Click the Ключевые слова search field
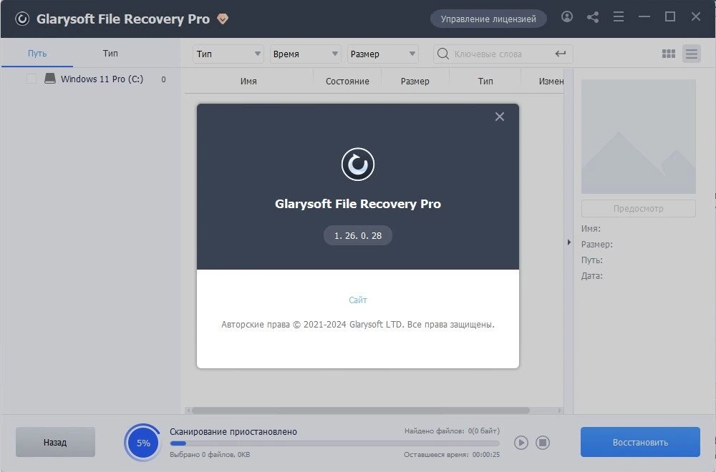 point(503,54)
